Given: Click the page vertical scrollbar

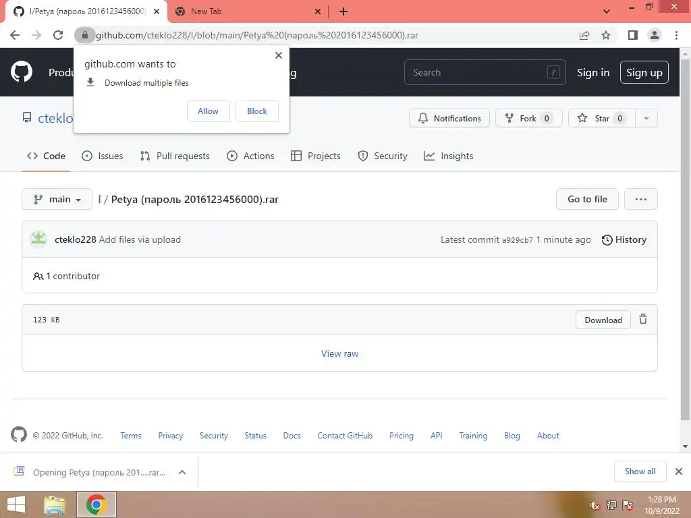Looking at the screenshot, I should point(685,238).
